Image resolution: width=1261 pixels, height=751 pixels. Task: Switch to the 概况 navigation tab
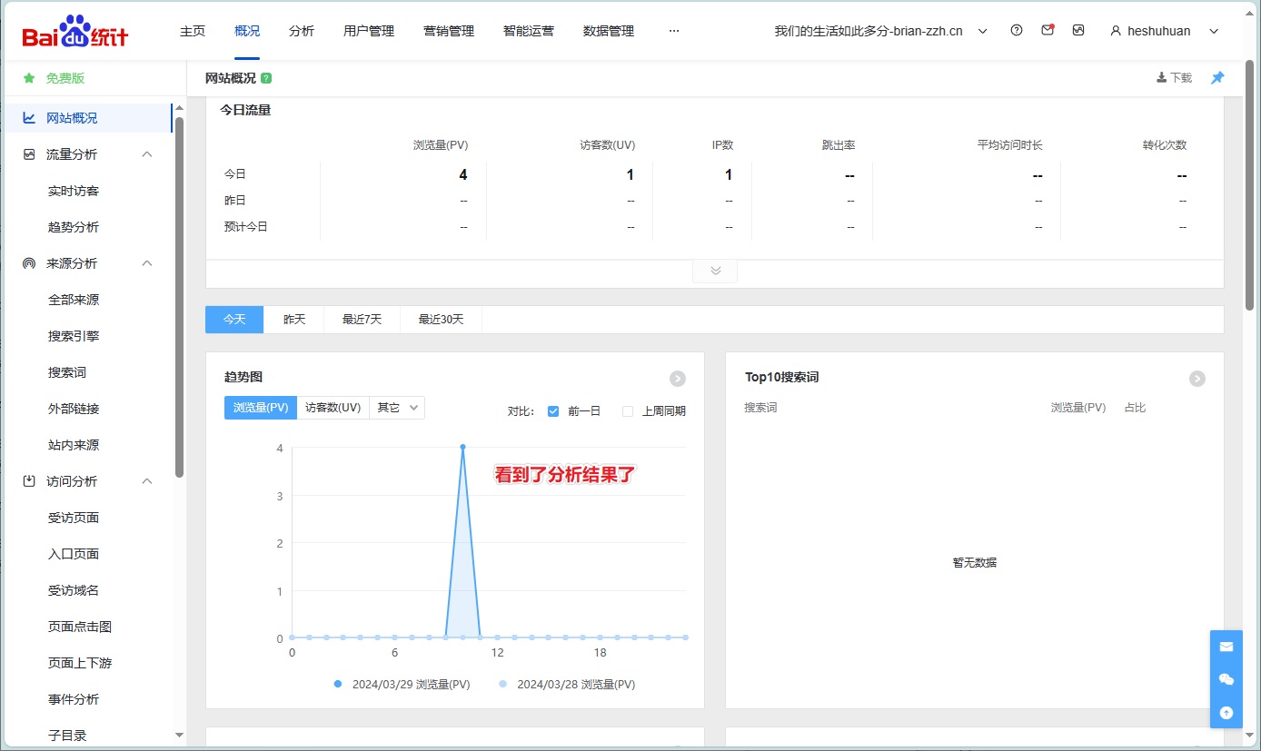tap(247, 31)
